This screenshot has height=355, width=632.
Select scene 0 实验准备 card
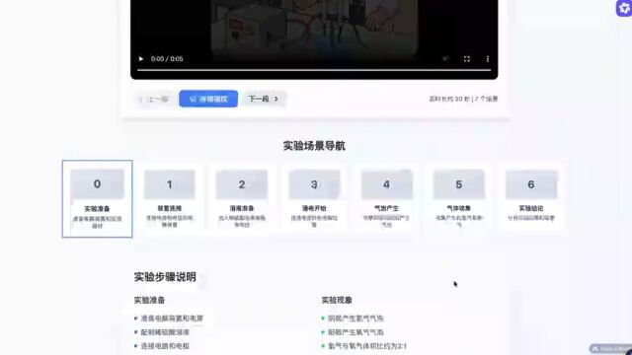(x=97, y=199)
